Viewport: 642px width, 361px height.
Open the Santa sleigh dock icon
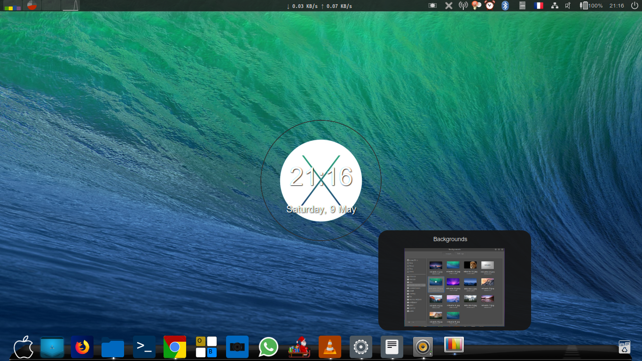click(299, 347)
